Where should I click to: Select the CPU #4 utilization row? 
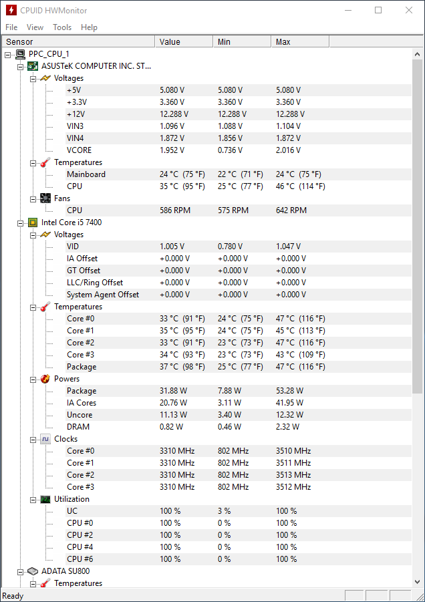(x=238, y=547)
